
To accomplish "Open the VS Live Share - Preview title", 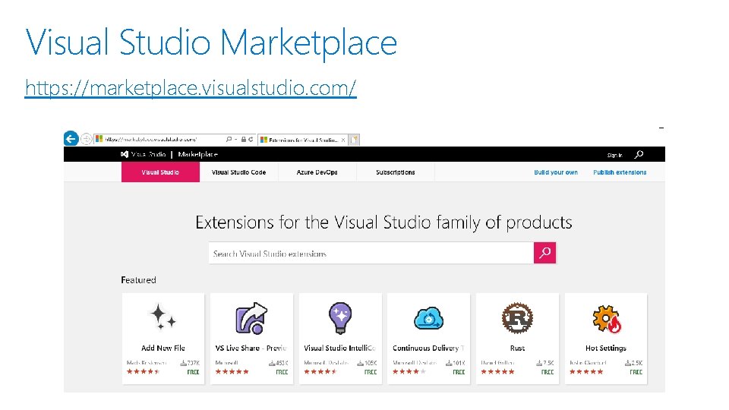I will pyautogui.click(x=251, y=348).
